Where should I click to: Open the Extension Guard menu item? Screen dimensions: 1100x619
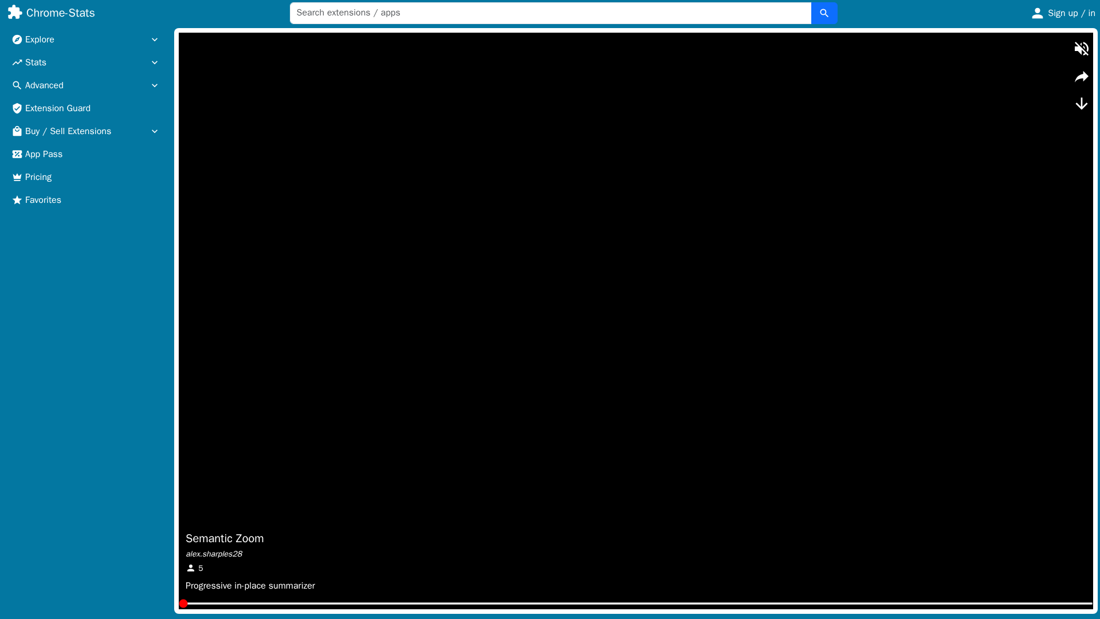58,108
